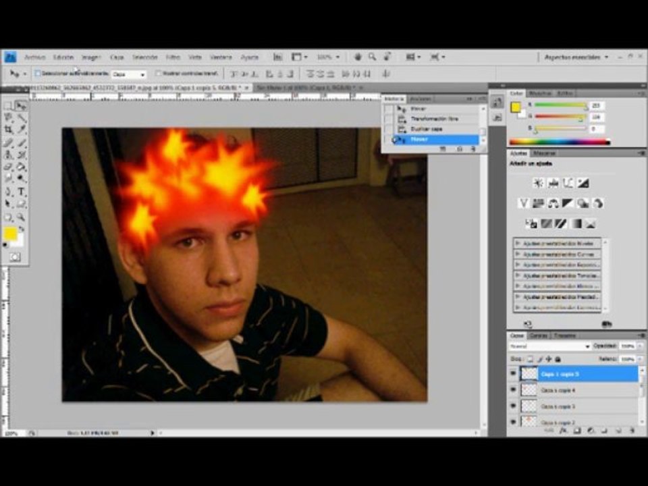Image resolution: width=648 pixels, height=486 pixels.
Task: Add a Gradient Map adjustment
Action: click(x=575, y=223)
